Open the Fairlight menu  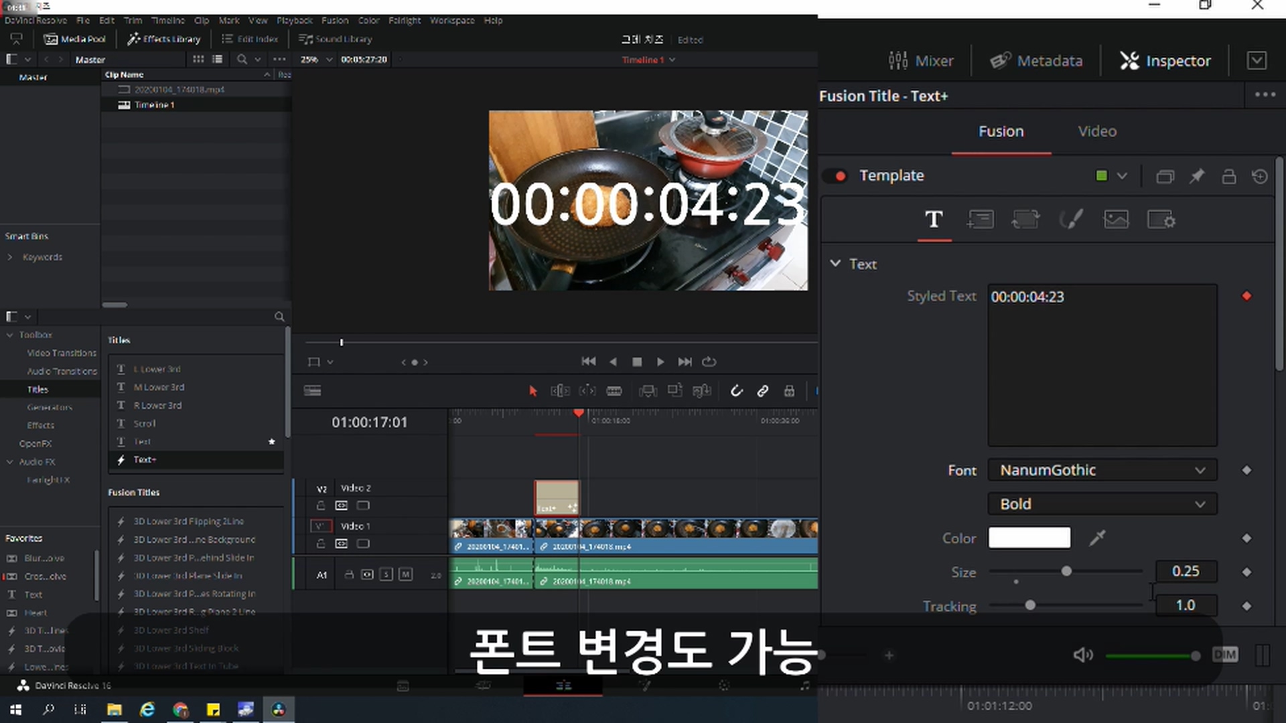(x=405, y=21)
